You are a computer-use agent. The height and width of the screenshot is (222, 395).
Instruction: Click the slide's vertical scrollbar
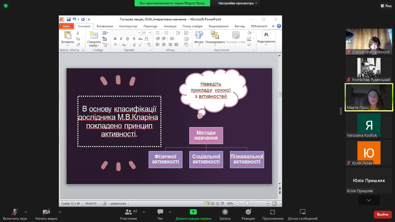point(280,94)
